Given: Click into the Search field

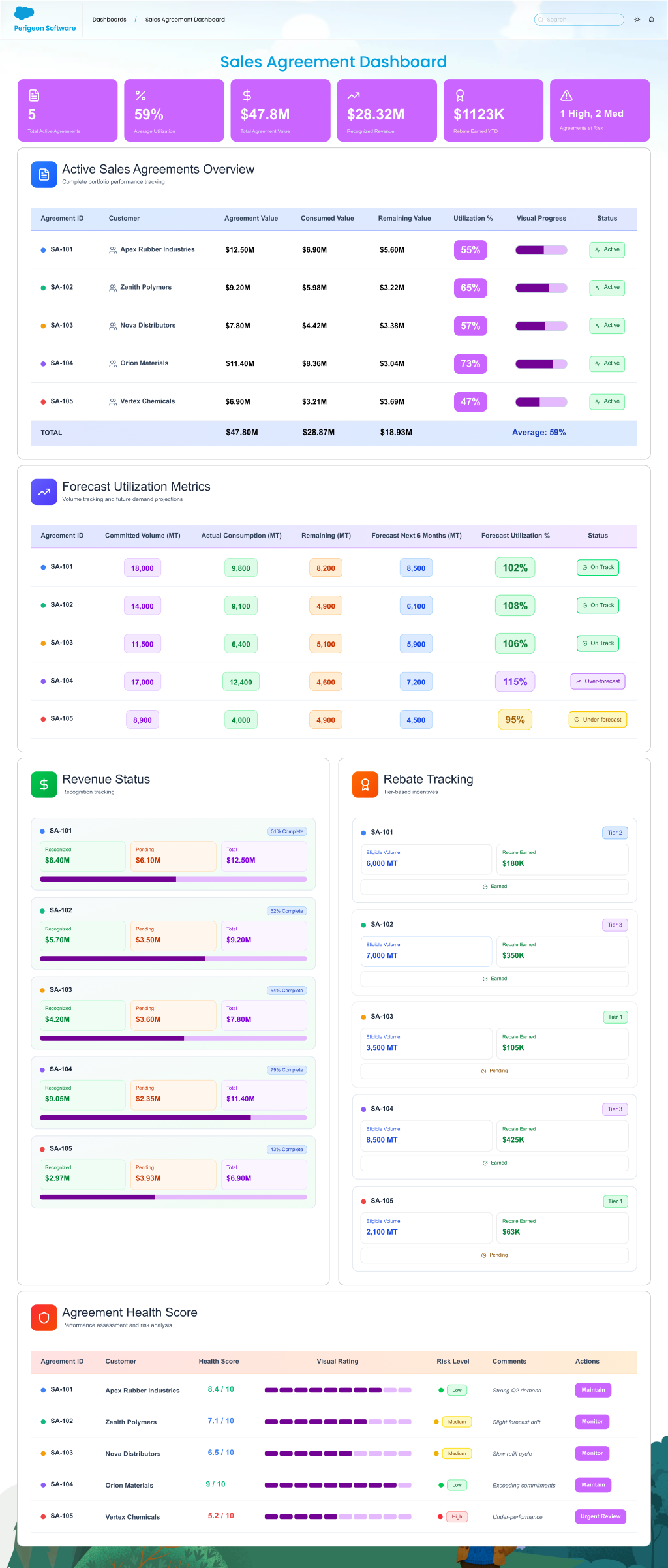Looking at the screenshot, I should click(581, 20).
